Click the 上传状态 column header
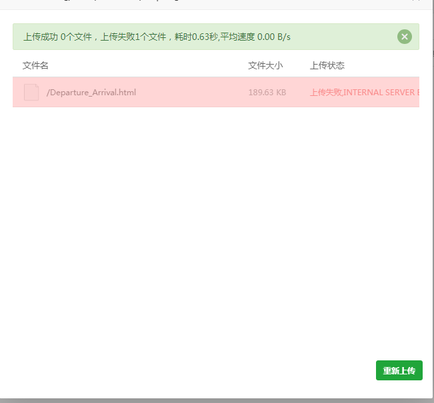434x403 pixels. [x=327, y=65]
